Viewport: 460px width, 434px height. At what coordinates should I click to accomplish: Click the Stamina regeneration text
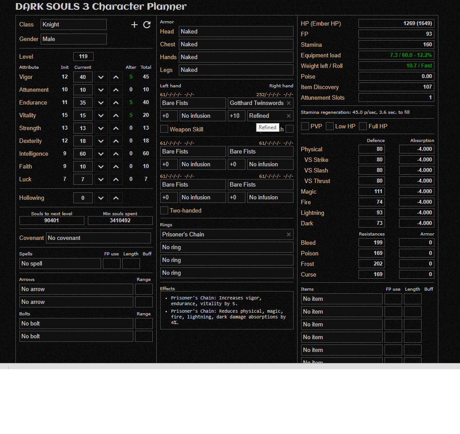(355, 112)
